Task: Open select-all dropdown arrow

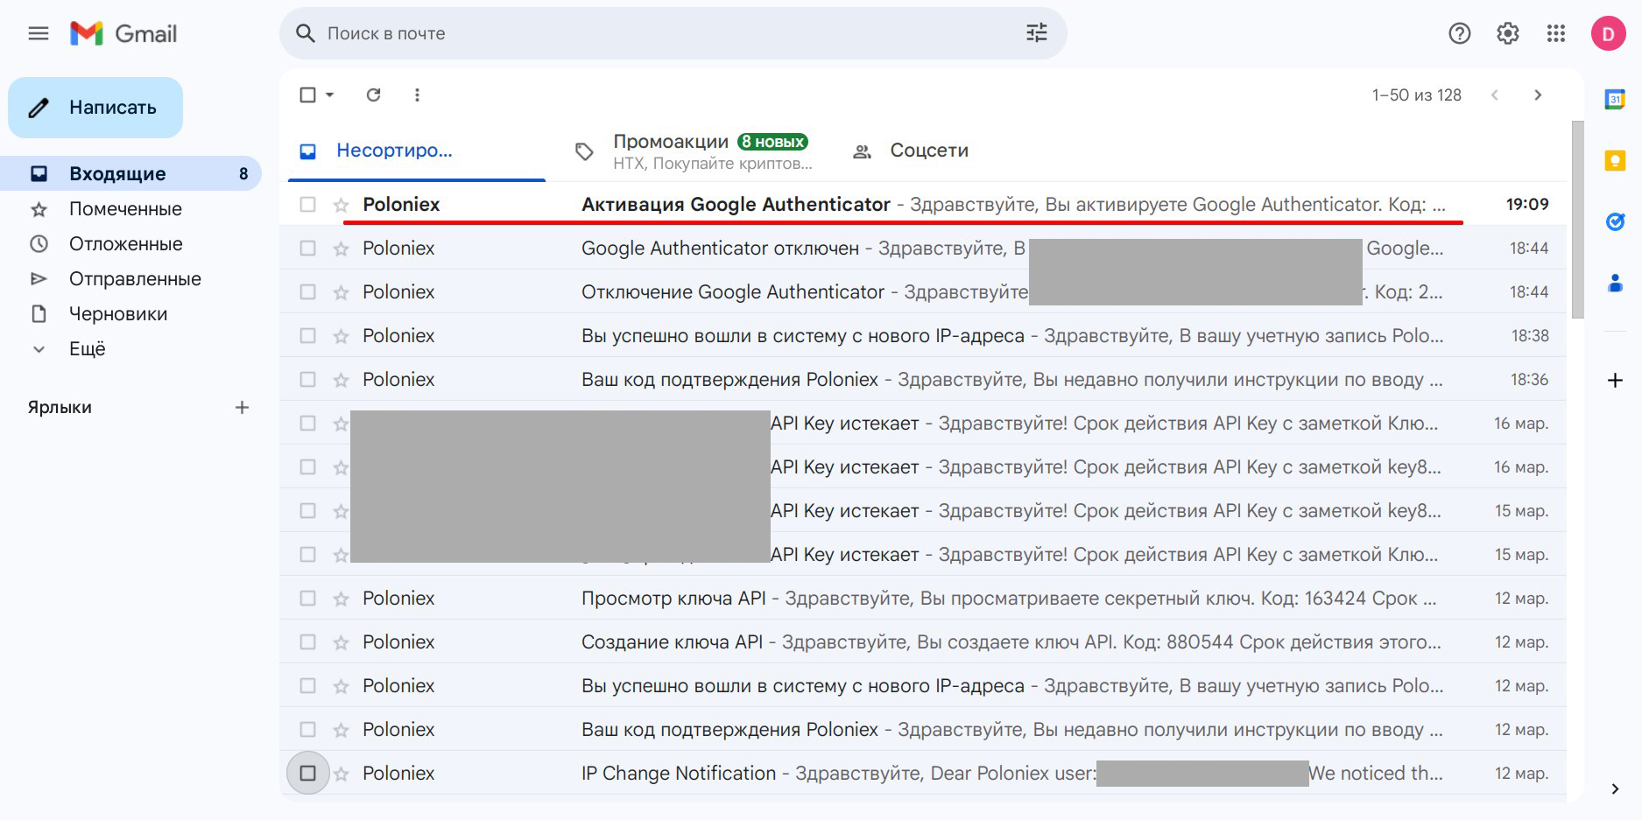Action: click(x=330, y=95)
